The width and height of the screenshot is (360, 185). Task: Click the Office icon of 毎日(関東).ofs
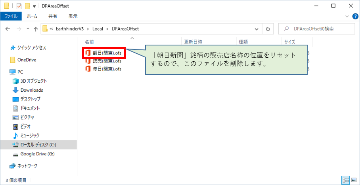tap(88, 69)
